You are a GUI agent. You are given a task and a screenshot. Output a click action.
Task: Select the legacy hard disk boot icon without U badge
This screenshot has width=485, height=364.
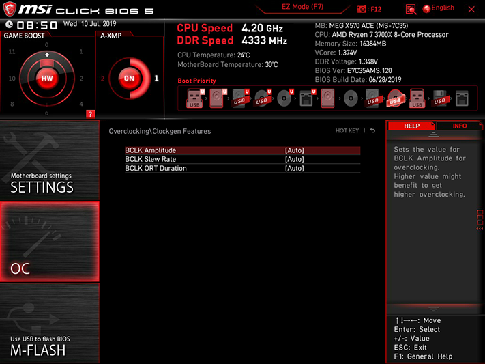tap(327, 98)
